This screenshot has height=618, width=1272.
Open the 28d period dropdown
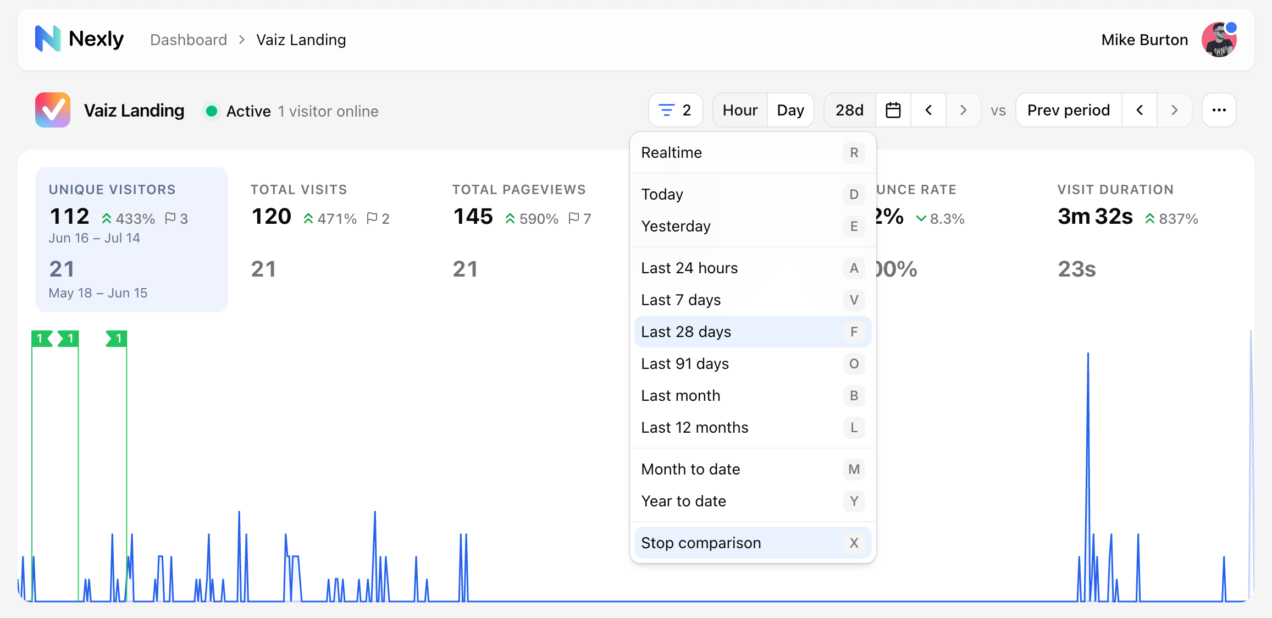pos(850,110)
